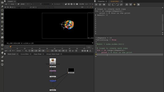Select the Node Graph tab
Image resolution: width=164 pixels, height=92 pixels.
pos(12,54)
